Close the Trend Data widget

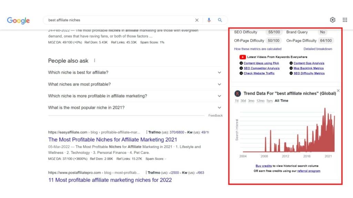[338, 91]
